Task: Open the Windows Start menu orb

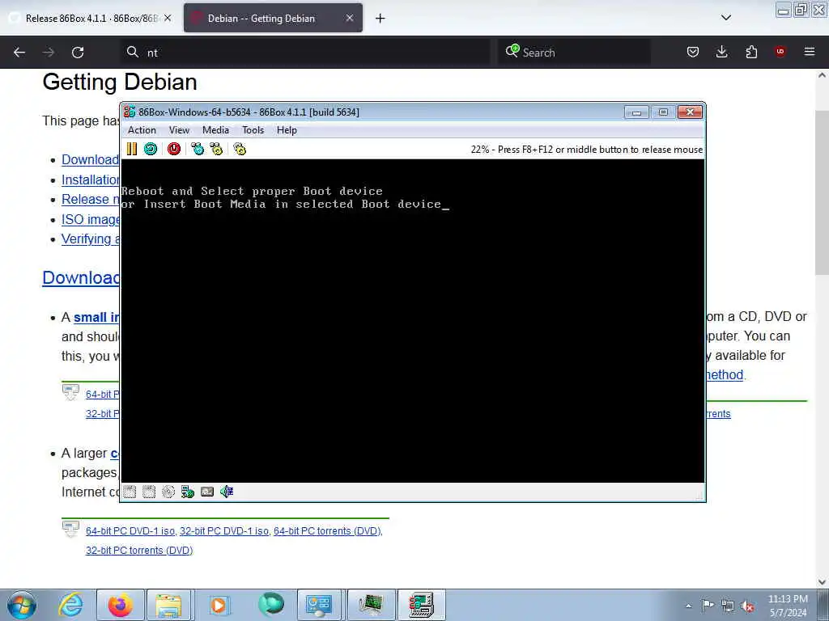Action: pyautogui.click(x=22, y=605)
